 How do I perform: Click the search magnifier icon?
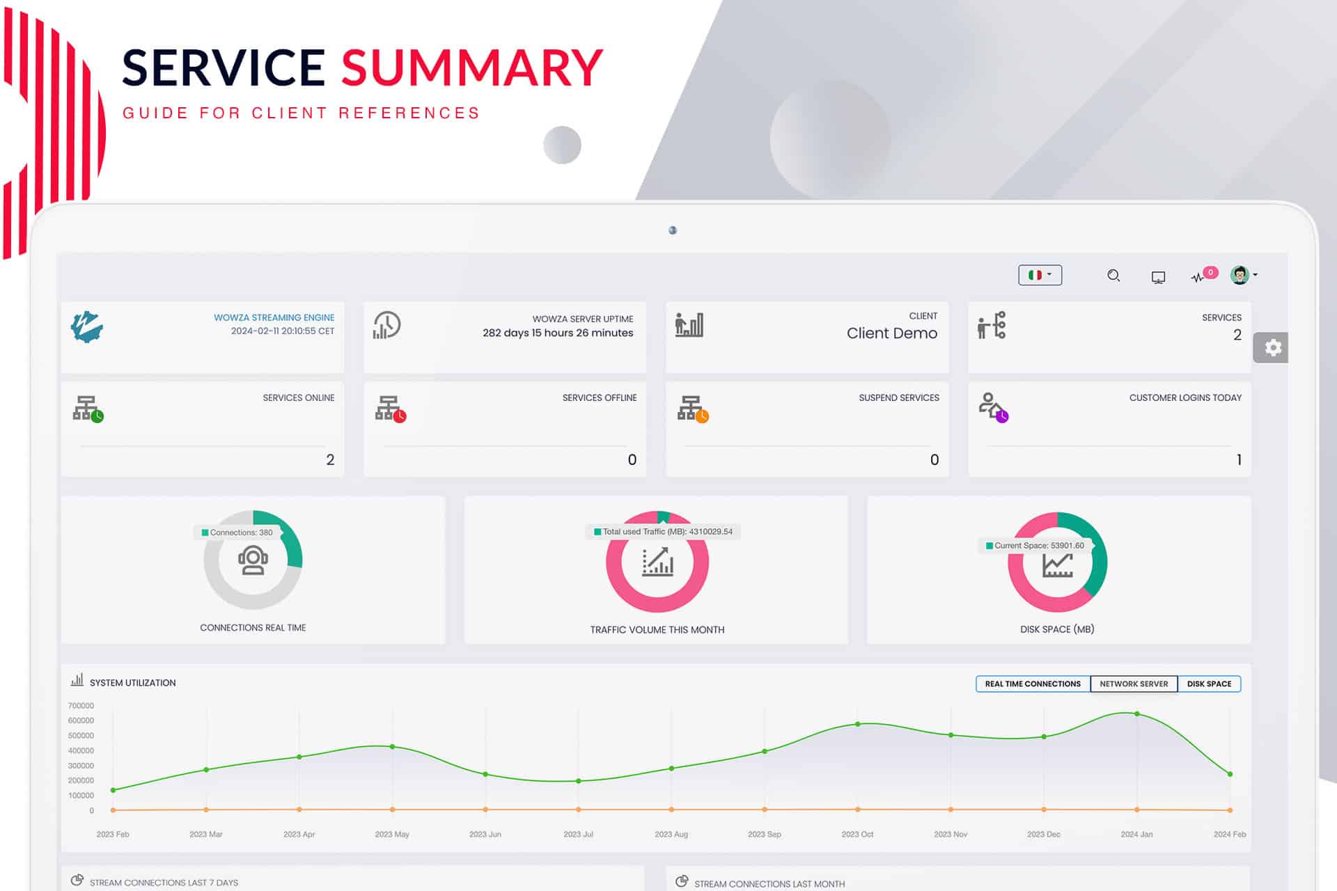click(1113, 276)
